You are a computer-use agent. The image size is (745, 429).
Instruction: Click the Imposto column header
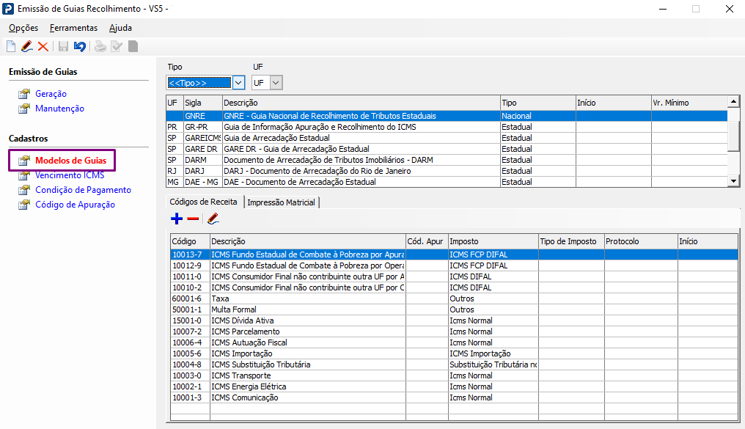(x=493, y=241)
